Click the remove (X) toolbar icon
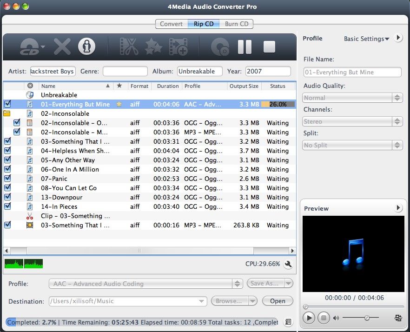410x332 pixels. pos(62,46)
